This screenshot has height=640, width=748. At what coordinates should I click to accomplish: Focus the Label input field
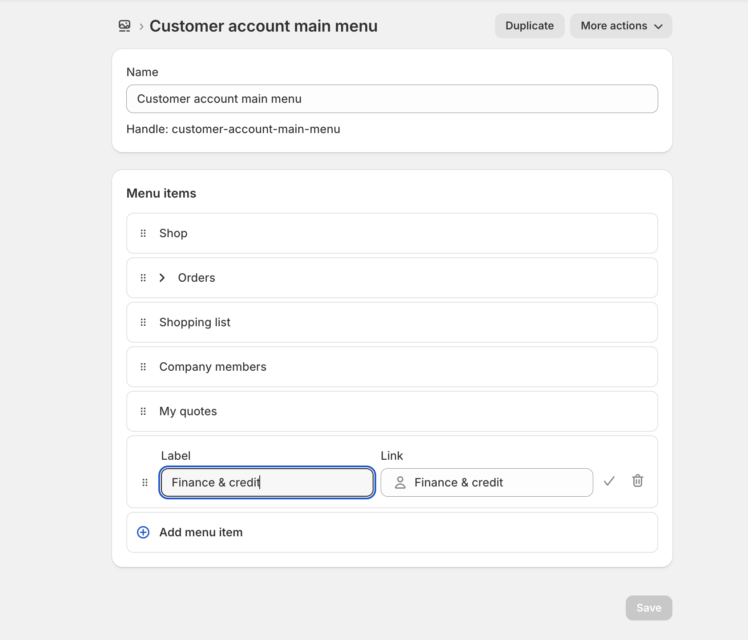[267, 482]
